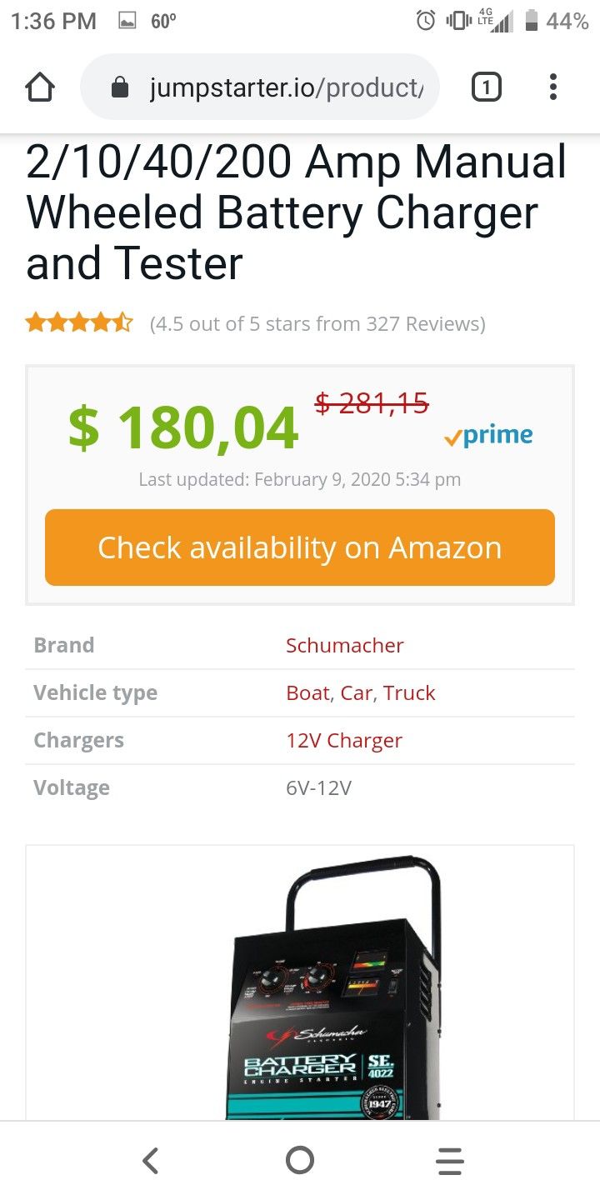The width and height of the screenshot is (600, 1200).
Task: Open the 12V Charger category link
Action: (343, 740)
